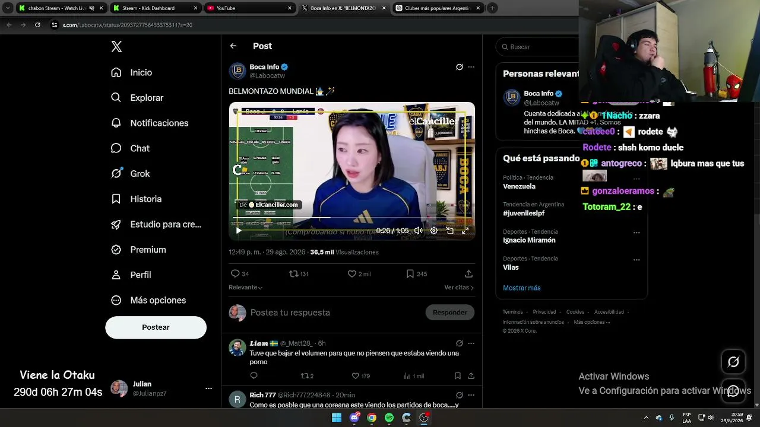Open Grok icon on Rich 777's comment
This screenshot has height=427, width=760.
[459, 395]
